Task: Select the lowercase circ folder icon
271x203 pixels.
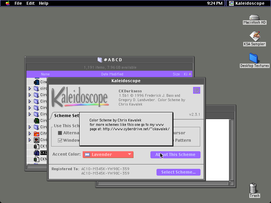Action: pos(36,88)
